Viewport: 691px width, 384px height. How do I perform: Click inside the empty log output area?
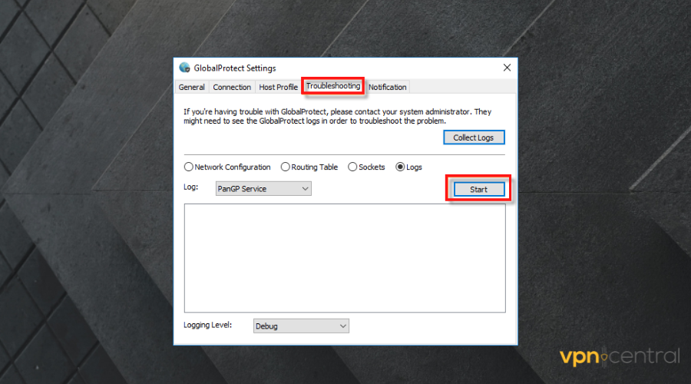pos(345,258)
